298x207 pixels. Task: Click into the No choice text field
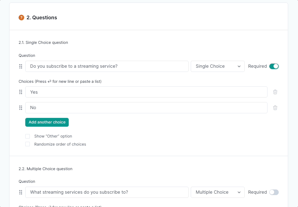(146, 108)
